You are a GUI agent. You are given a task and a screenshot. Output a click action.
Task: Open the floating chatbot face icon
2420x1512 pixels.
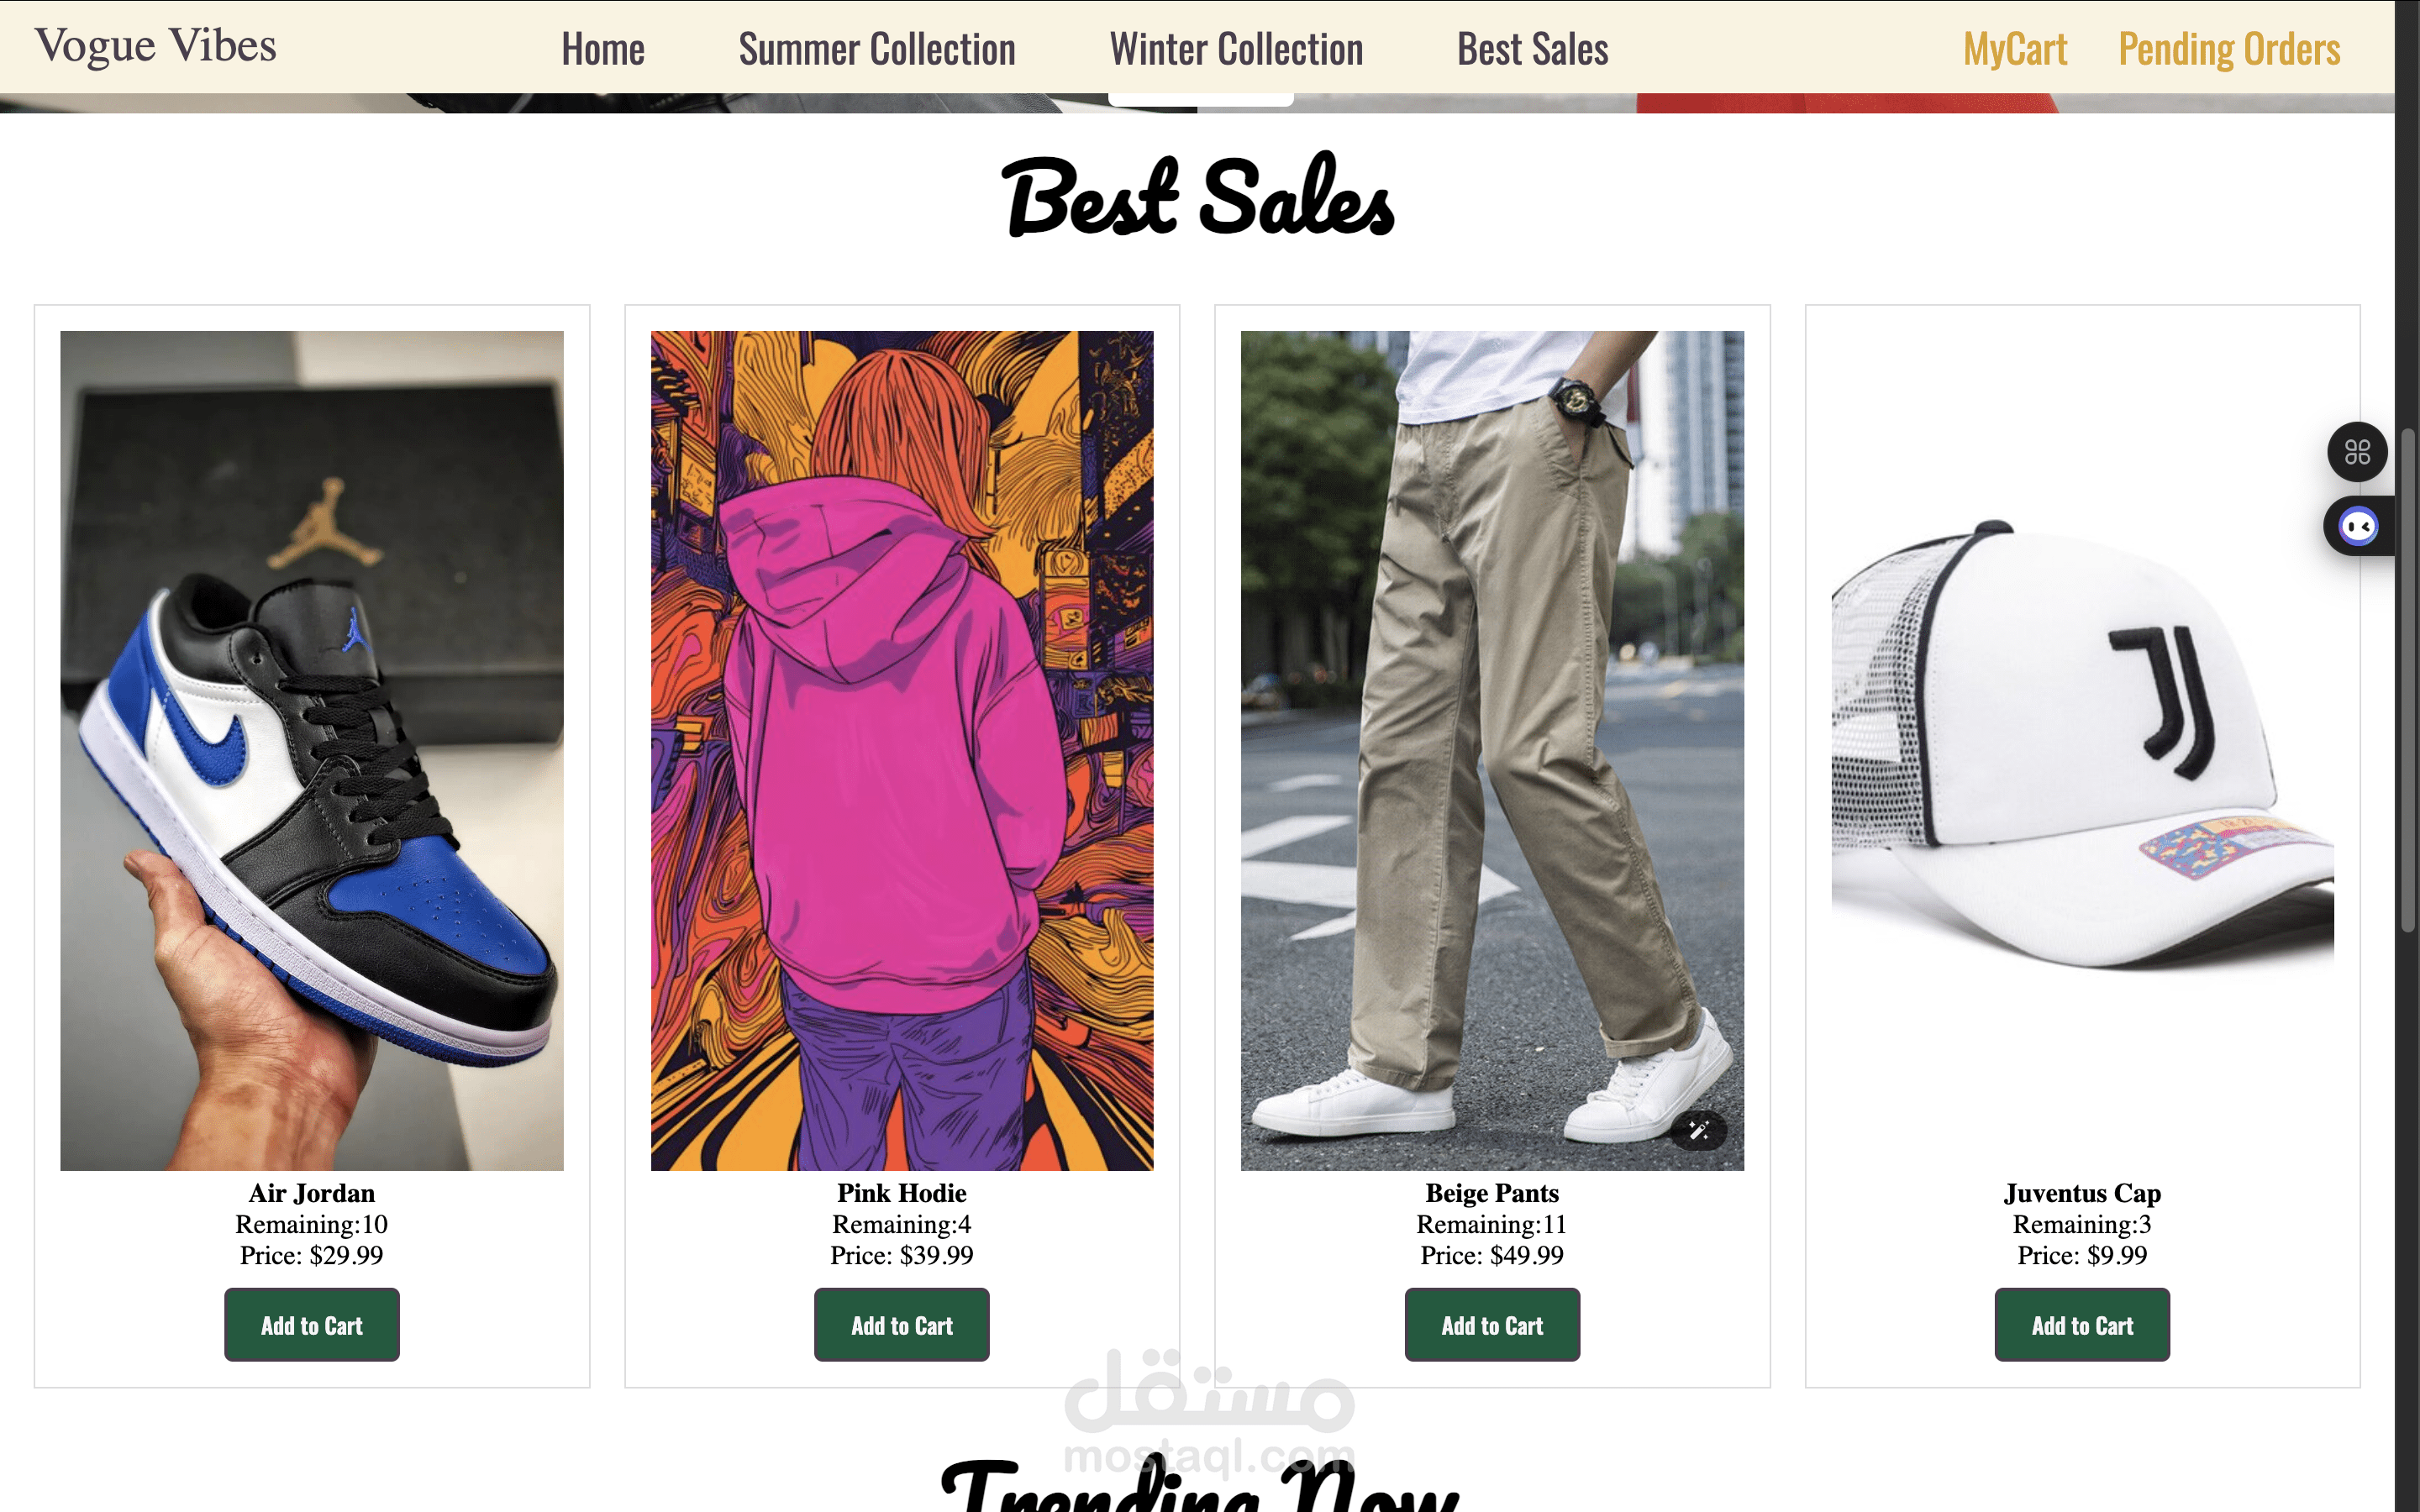[x=2359, y=526]
